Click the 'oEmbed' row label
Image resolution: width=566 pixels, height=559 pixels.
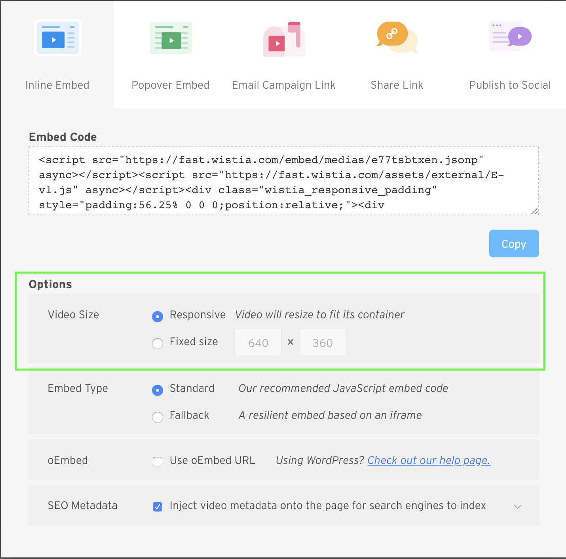click(68, 460)
